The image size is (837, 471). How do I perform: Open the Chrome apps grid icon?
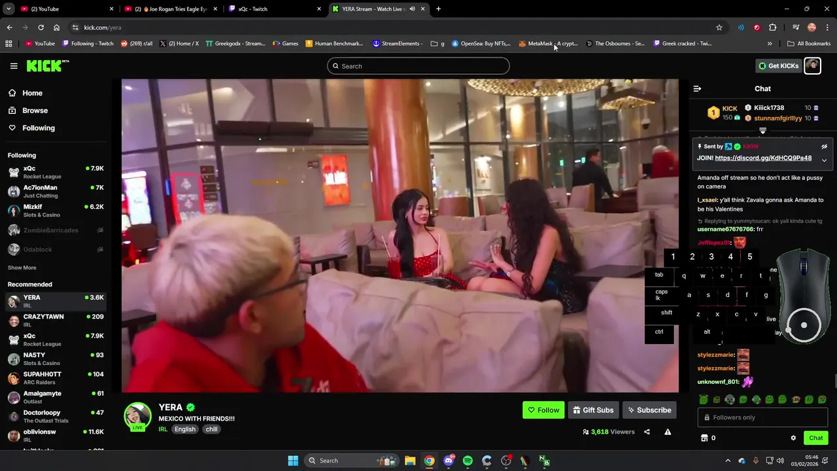click(9, 44)
